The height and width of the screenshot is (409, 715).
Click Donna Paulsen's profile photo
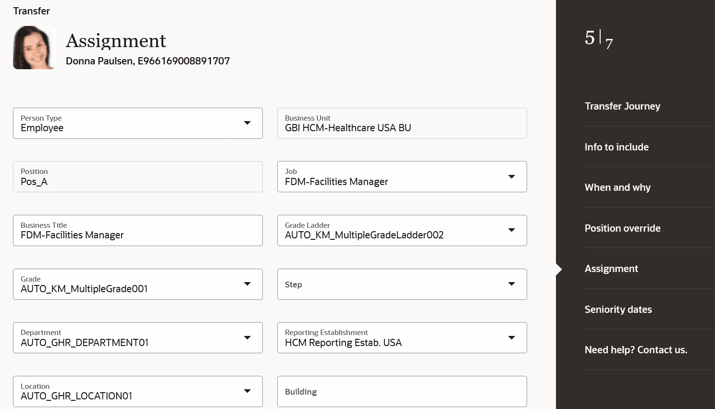point(34,48)
